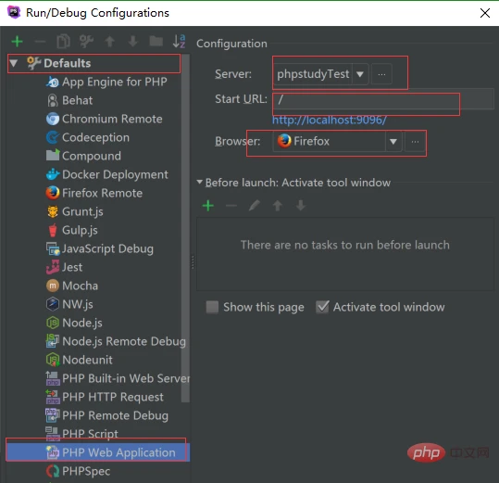
Task: Click the ellipsis button next to Browser
Action: click(415, 142)
